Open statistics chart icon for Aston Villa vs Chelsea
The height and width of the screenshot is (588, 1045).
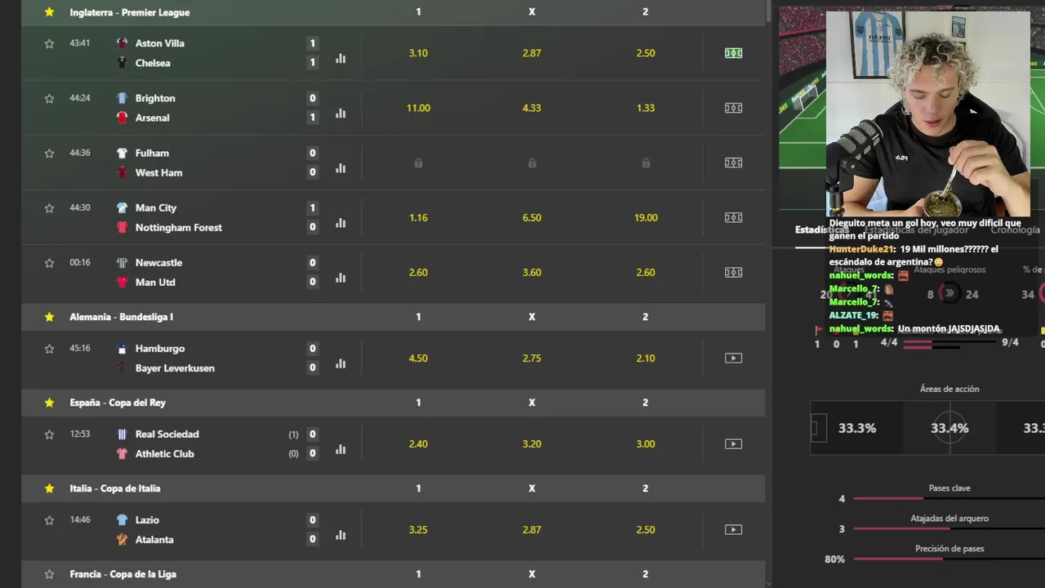click(x=340, y=59)
